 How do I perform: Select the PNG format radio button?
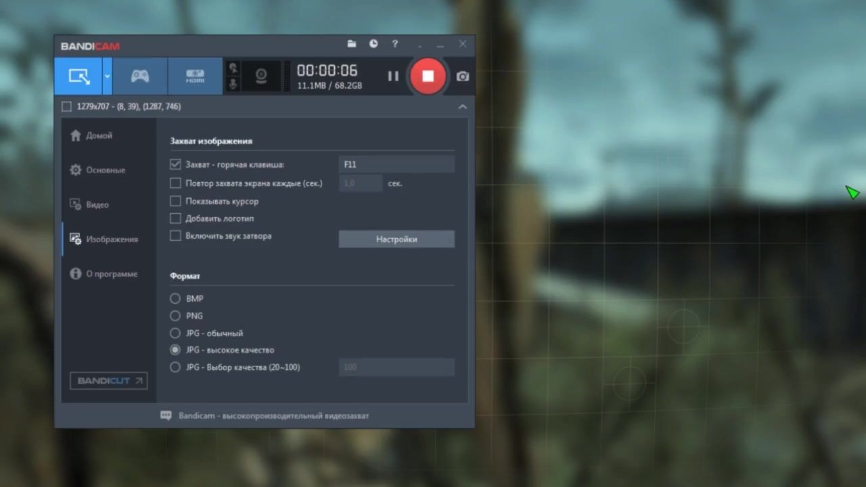[175, 316]
